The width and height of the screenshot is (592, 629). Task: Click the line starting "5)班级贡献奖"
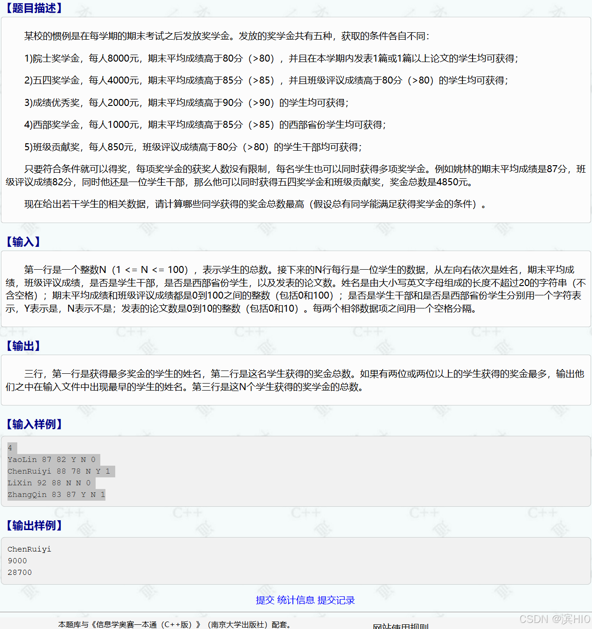pyautogui.click(x=193, y=147)
